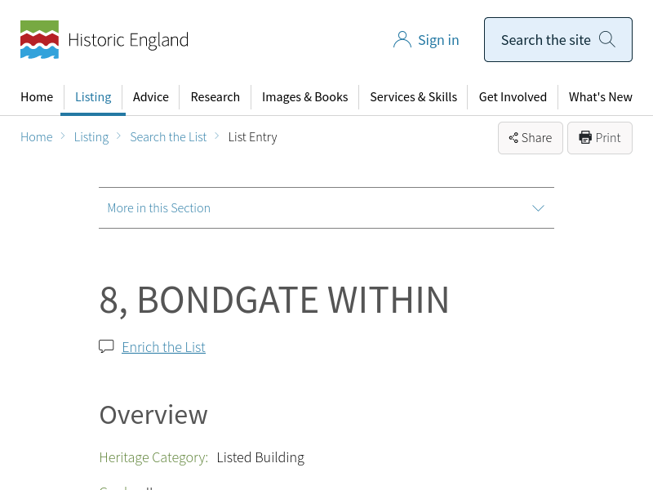Screen dimensions: 653x490
Task: Navigate to Services & Skills
Action: tap(413, 97)
